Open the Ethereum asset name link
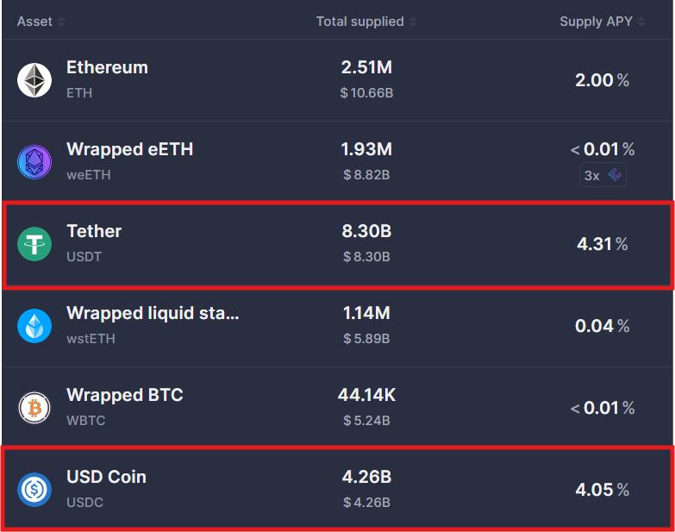This screenshot has width=675, height=532. point(107,67)
